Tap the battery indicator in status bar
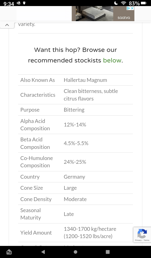Image resolution: width=151 pixels, height=258 pixels. [x=144, y=3]
